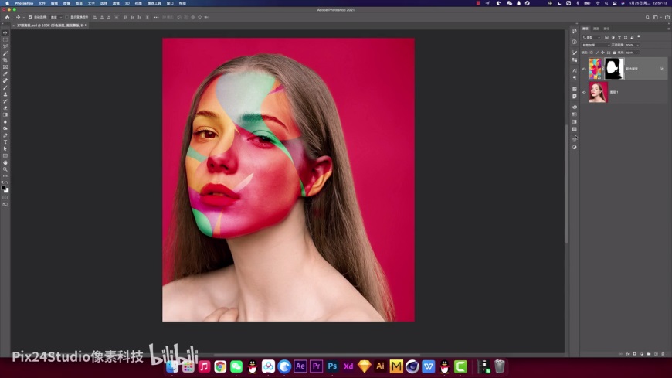Switch to the Channels panel tab
Viewport: 672px width, 378px height.
596,29
